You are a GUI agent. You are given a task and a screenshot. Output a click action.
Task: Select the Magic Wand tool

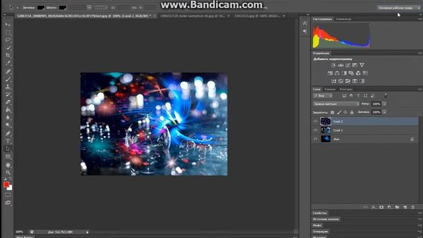[x=8, y=48]
